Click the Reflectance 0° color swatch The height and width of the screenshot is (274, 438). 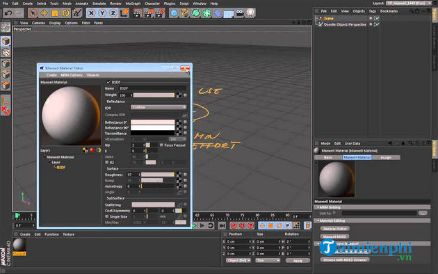[153, 122]
